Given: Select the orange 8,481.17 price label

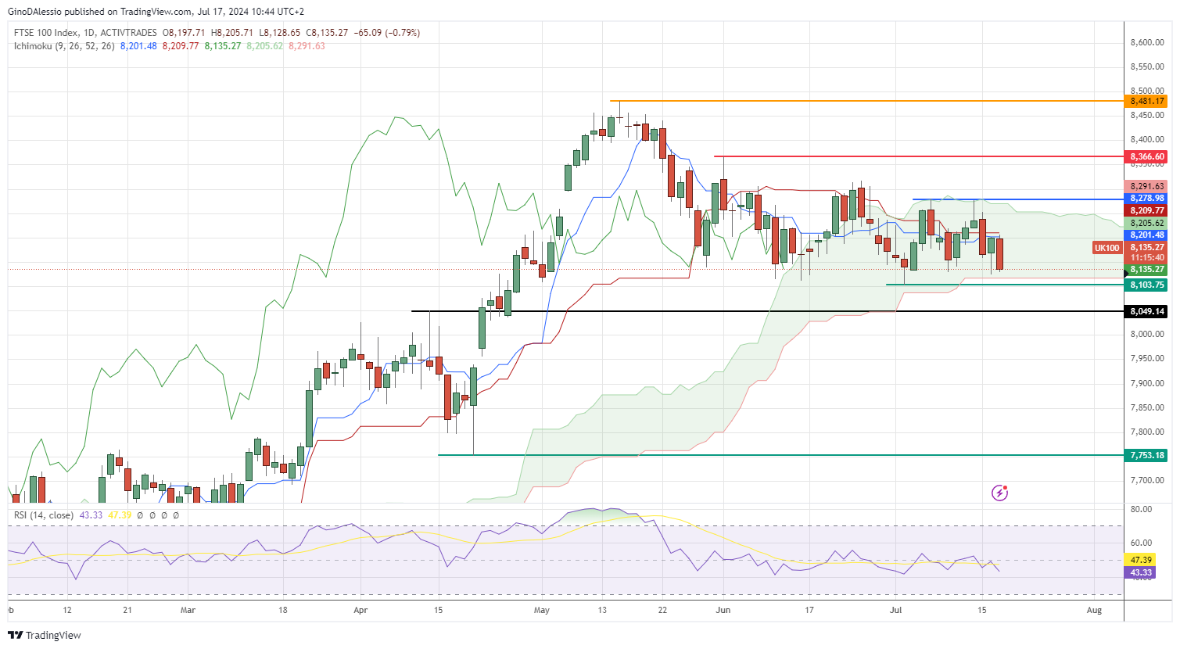Looking at the screenshot, I should tap(1146, 102).
